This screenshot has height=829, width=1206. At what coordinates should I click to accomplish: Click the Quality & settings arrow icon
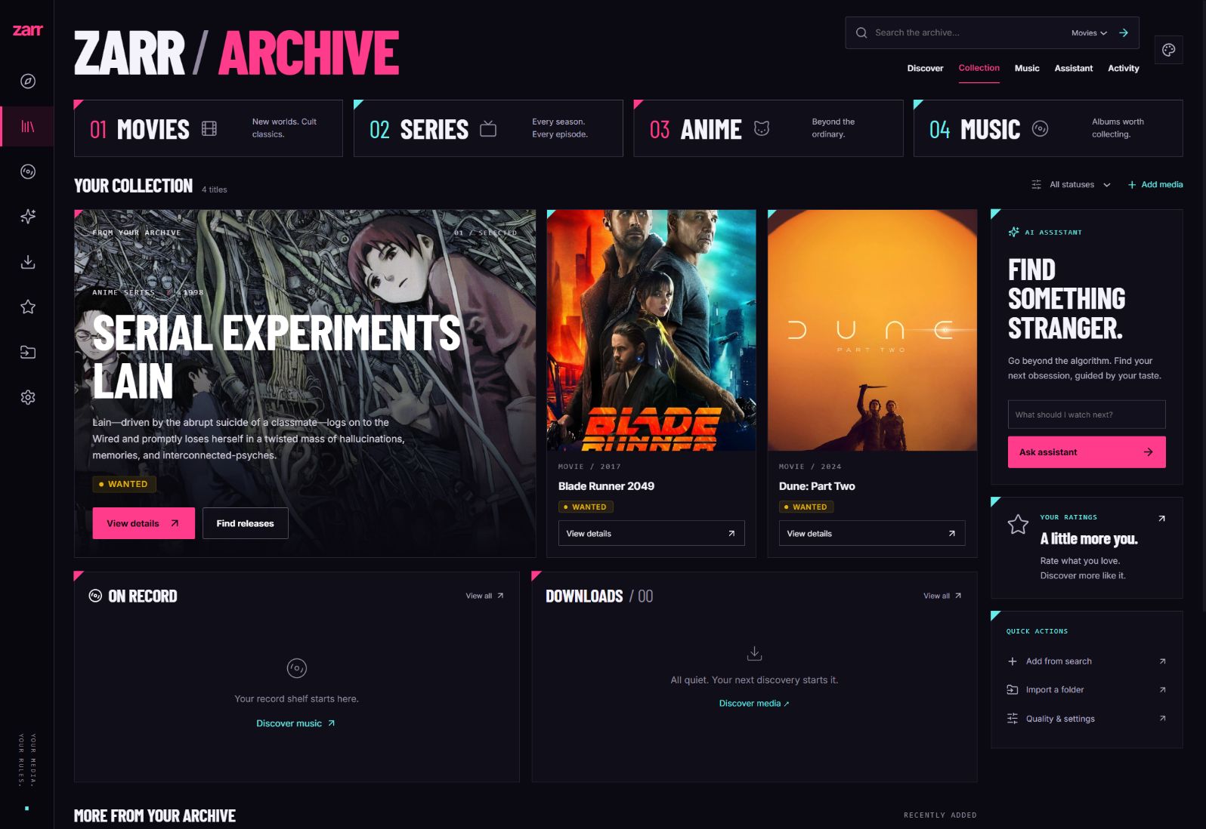tap(1162, 718)
